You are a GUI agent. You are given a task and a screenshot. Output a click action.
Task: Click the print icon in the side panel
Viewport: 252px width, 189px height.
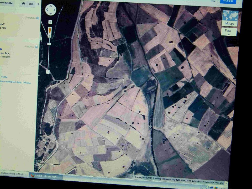[24, 4]
